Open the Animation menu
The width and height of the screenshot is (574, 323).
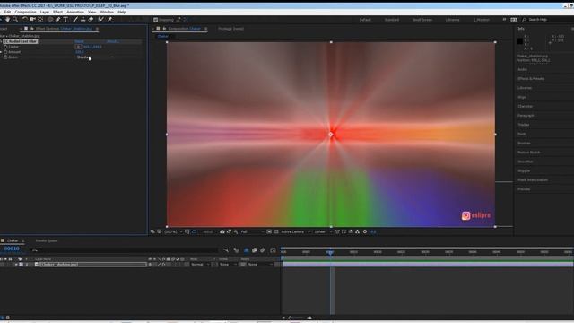pyautogui.click(x=75, y=12)
